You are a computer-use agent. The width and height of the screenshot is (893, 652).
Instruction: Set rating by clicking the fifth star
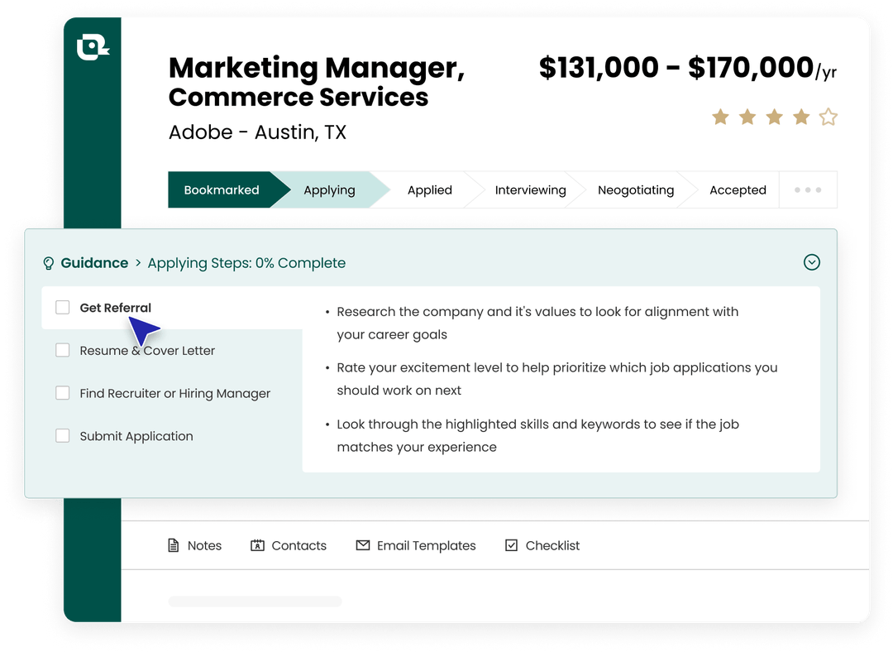827,117
